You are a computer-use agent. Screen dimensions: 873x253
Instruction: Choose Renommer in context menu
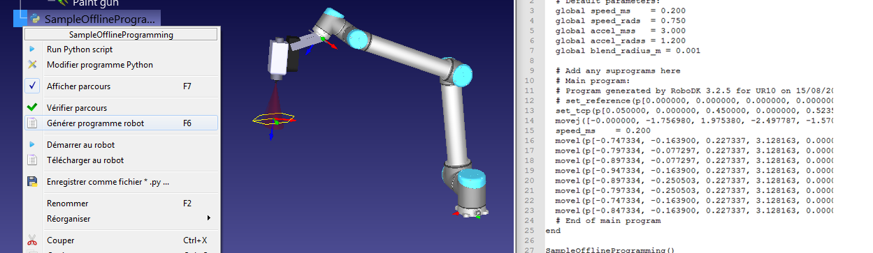67,204
